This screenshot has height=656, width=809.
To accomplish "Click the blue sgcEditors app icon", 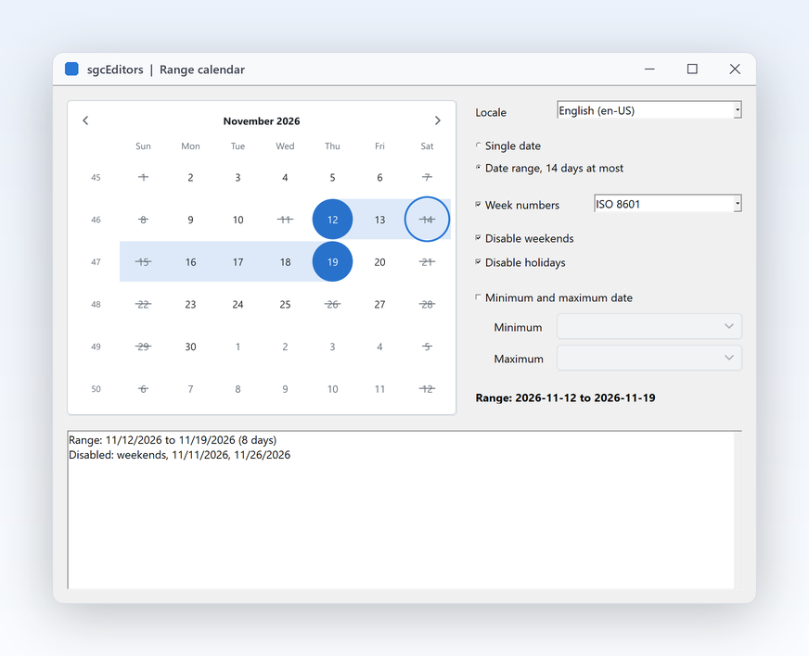I will (x=71, y=69).
